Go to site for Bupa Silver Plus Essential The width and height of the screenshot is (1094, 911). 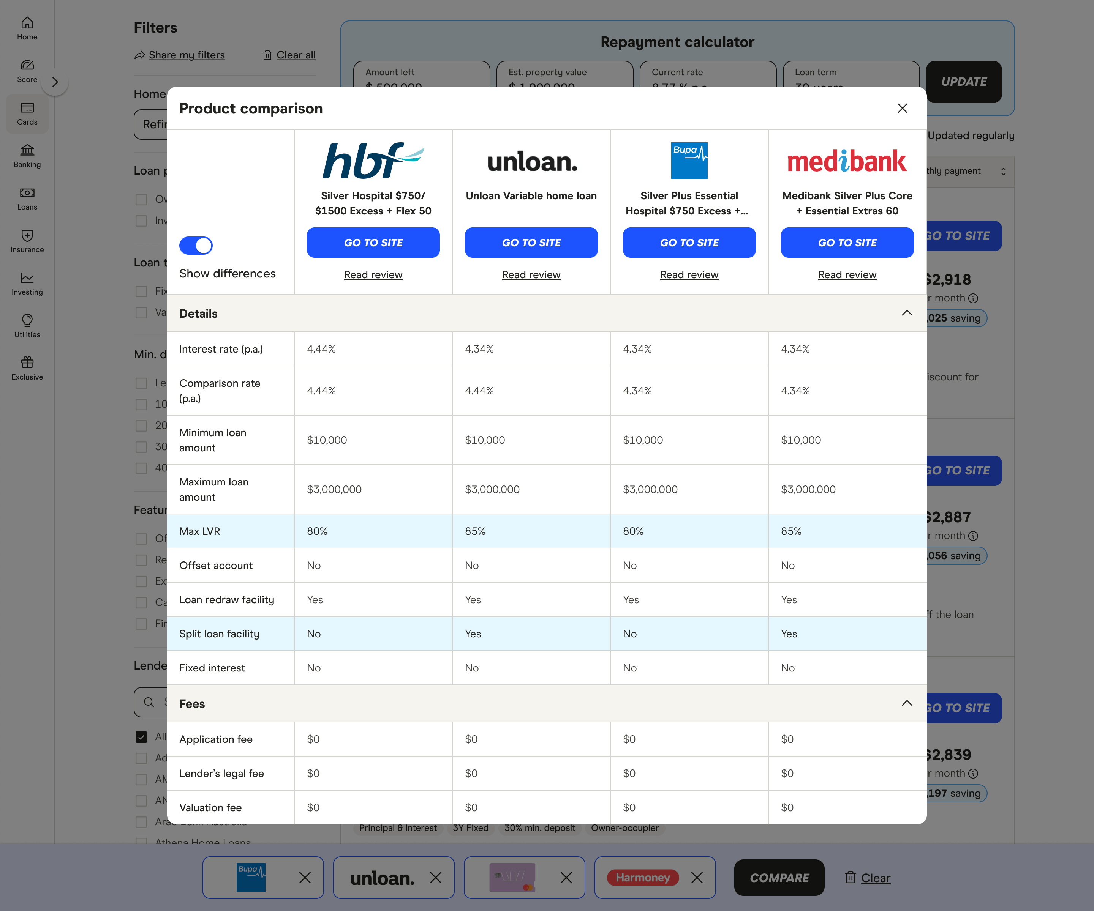(689, 243)
